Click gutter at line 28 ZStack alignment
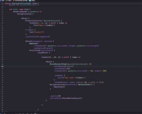Screen dimensions: 142x114 [x=2, y=41]
